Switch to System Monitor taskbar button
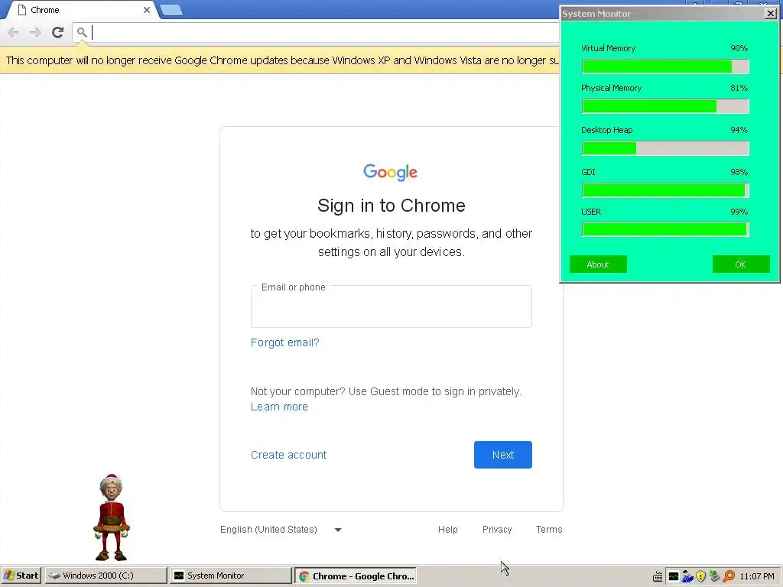This screenshot has width=783, height=587. coord(230,576)
